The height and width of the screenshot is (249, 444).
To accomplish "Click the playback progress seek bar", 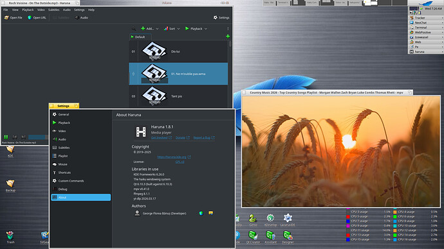I will tap(39, 137).
